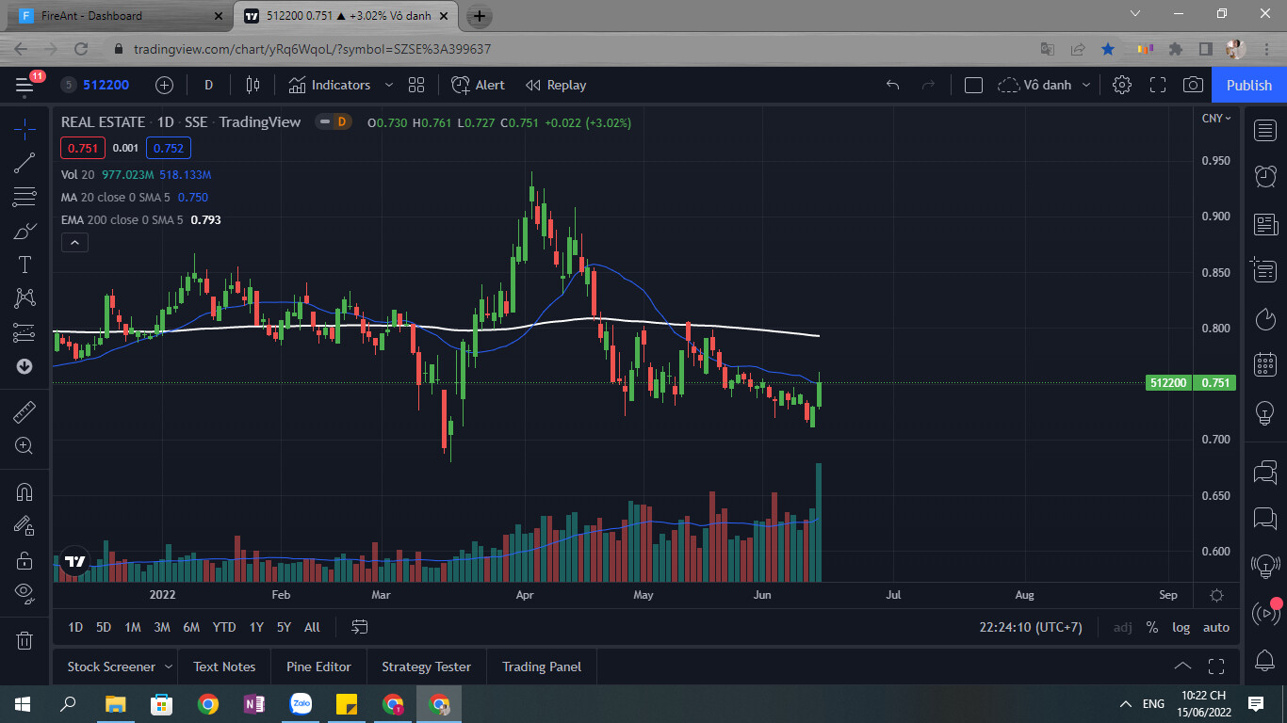Open chart settings gear icon
1287x723 pixels.
pos(1121,85)
